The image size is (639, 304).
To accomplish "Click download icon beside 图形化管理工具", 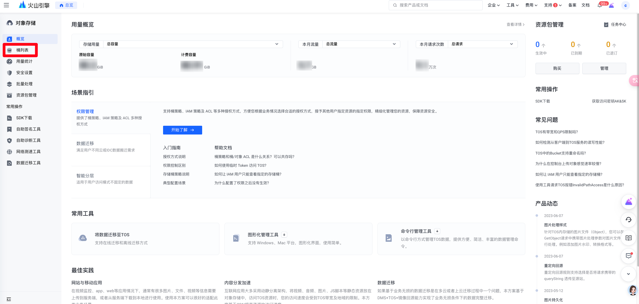I will 284,234.
